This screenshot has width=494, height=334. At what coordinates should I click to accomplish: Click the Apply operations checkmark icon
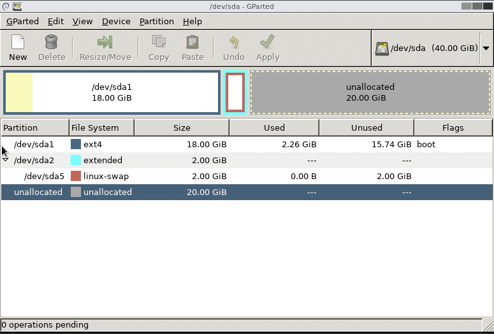click(x=267, y=43)
